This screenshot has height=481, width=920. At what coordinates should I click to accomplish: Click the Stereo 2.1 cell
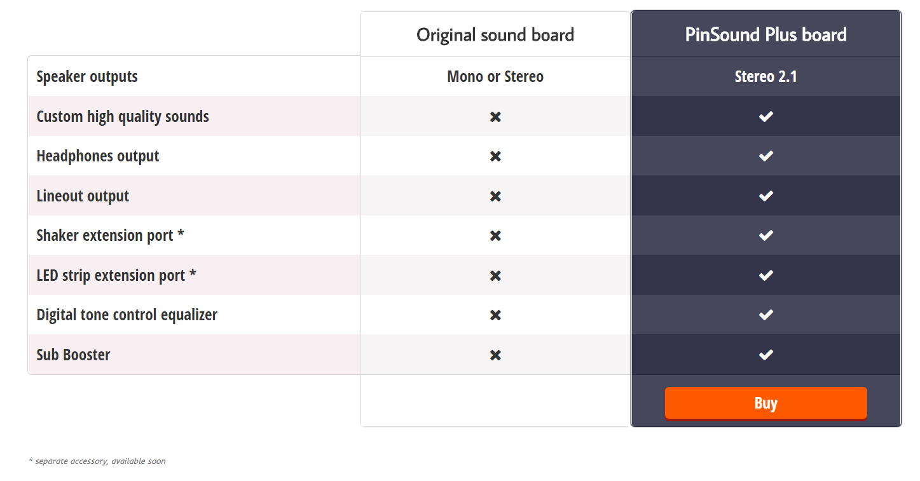(766, 77)
